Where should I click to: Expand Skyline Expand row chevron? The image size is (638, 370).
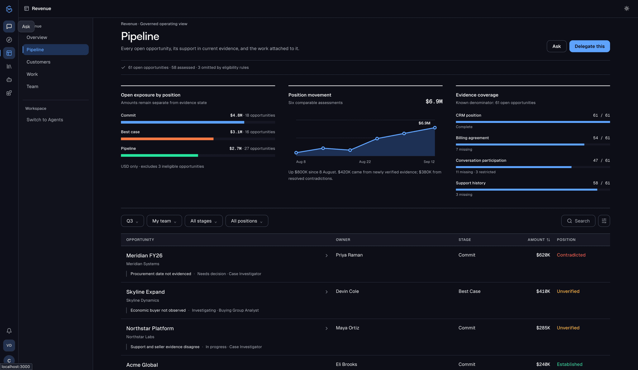(x=326, y=292)
